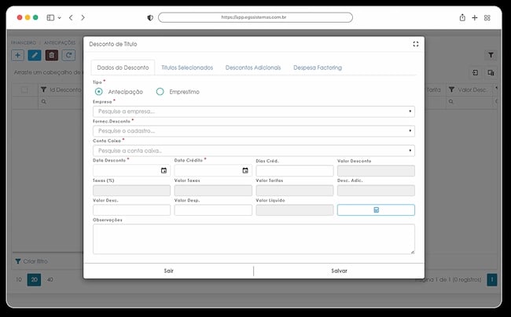This screenshot has height=317, width=511.
Task: Click the Sair button
Action: pyautogui.click(x=168, y=271)
